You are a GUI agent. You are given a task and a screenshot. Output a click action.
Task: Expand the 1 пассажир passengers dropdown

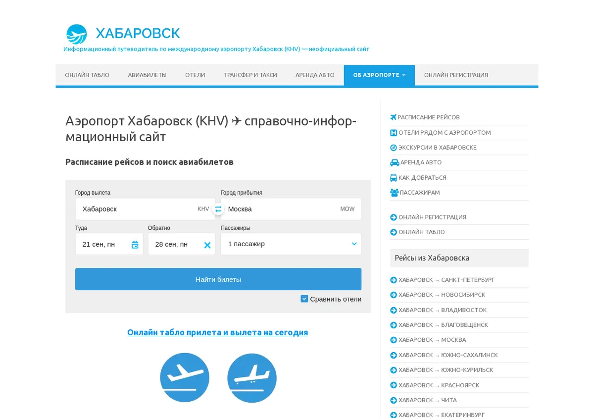coord(291,244)
